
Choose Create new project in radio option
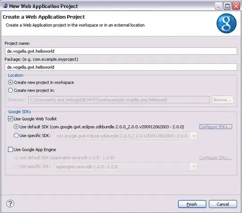[x=10, y=90]
